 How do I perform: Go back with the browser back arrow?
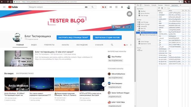click(x=1, y=2)
